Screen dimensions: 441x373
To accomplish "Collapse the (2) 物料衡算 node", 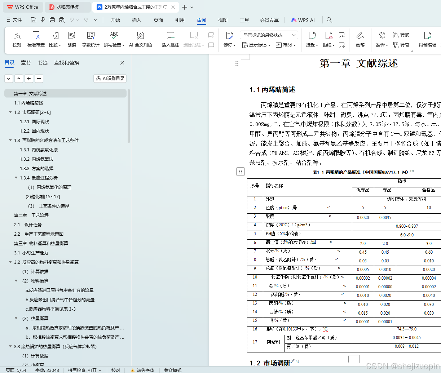I will click(x=16, y=281).
